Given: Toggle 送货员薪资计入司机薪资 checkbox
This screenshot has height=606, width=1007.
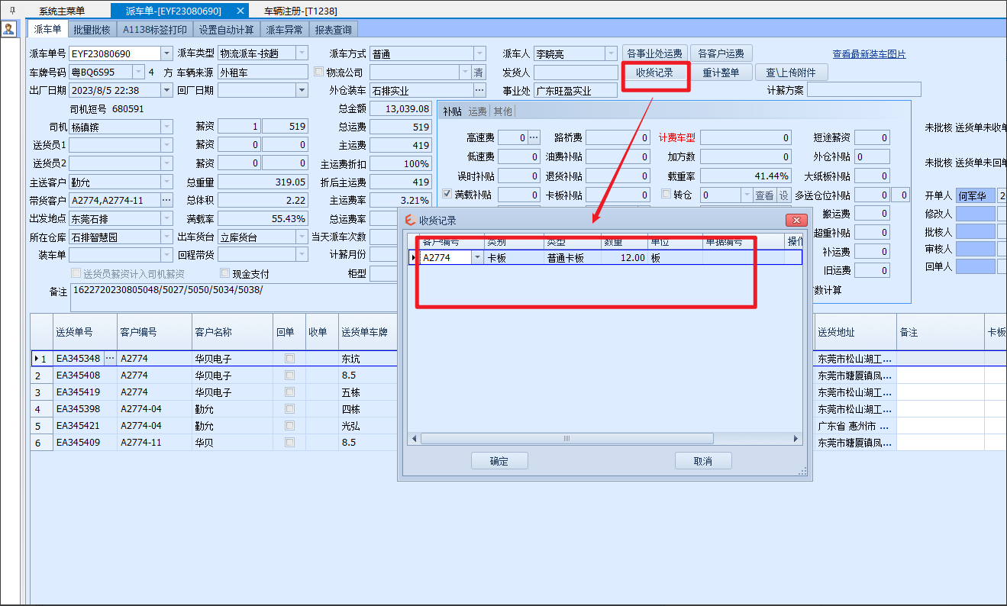Looking at the screenshot, I should click(x=76, y=273).
